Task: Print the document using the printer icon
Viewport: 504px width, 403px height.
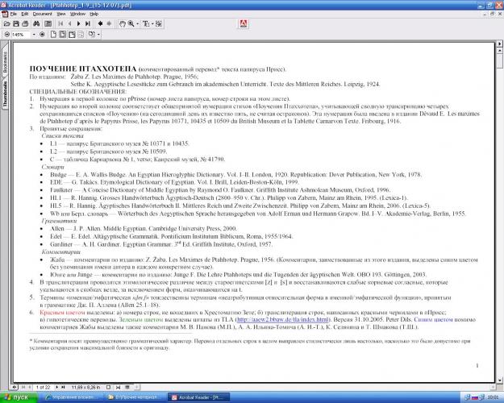Action: coord(24,24)
